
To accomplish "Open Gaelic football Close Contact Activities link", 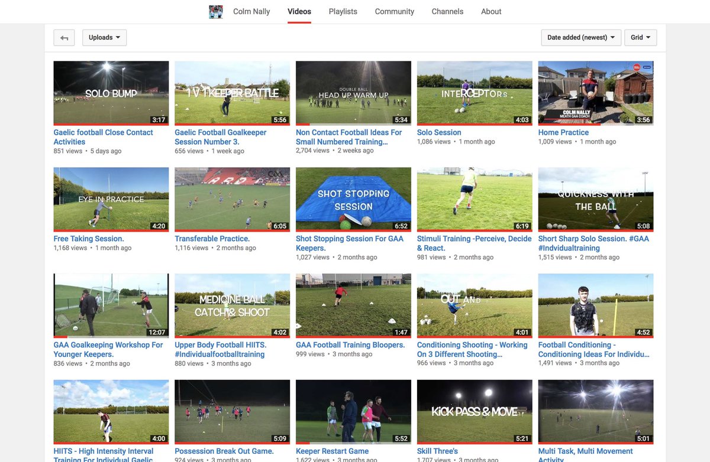I will (x=104, y=137).
